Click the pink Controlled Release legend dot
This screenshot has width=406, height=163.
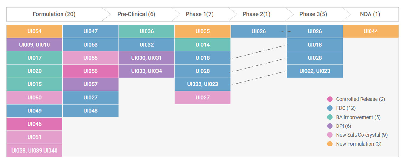330,99
